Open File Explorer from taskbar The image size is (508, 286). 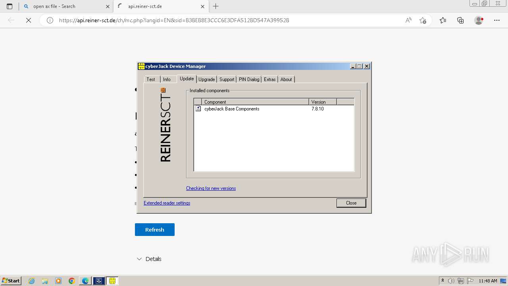(x=45, y=281)
